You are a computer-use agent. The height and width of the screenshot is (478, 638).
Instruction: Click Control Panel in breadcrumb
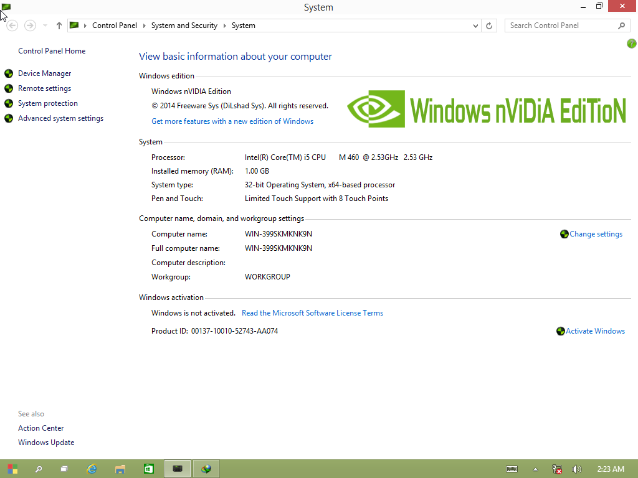click(115, 26)
